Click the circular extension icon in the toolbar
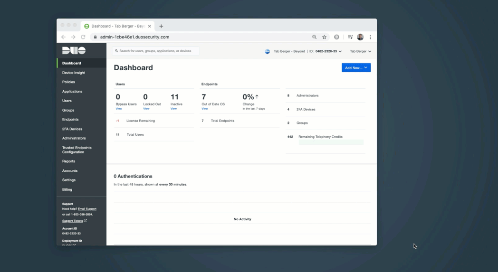Image resolution: width=498 pixels, height=272 pixels. 336,37
